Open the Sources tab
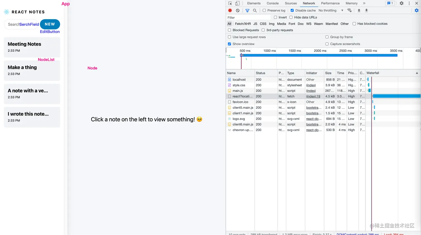421x235 pixels. click(291, 3)
